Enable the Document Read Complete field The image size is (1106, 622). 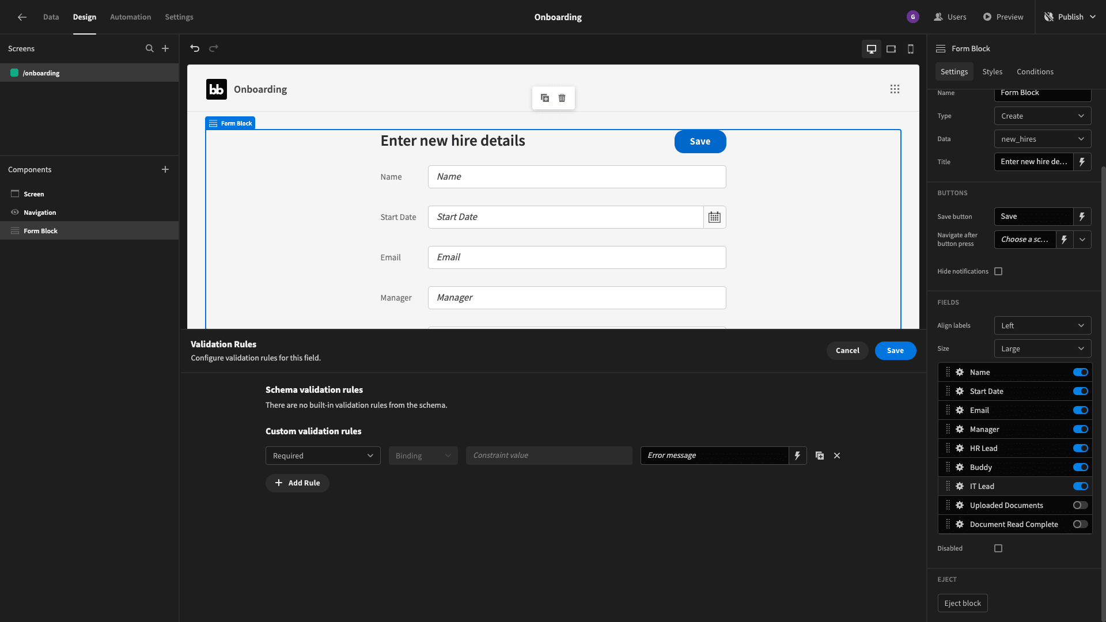pyautogui.click(x=1081, y=525)
